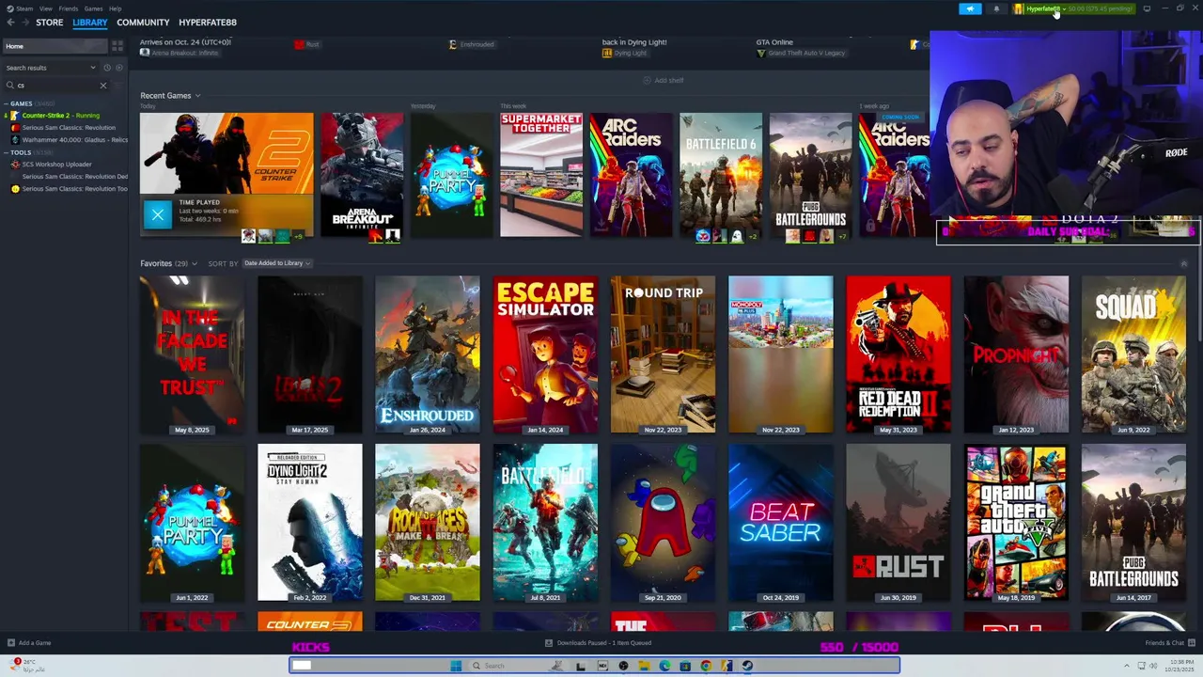
Task: Open Arena Breakout Infinite recent game cover
Action: [x=362, y=175]
